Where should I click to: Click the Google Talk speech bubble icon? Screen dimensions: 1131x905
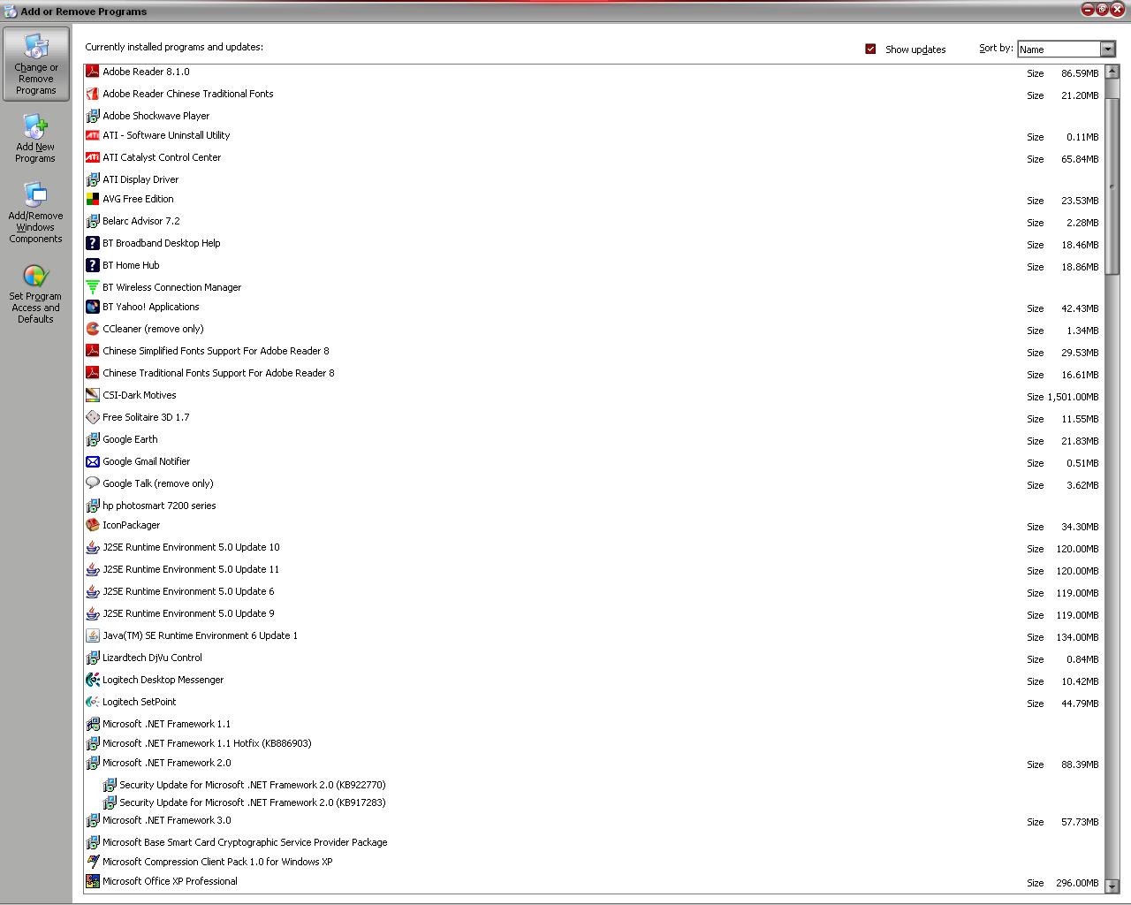92,483
